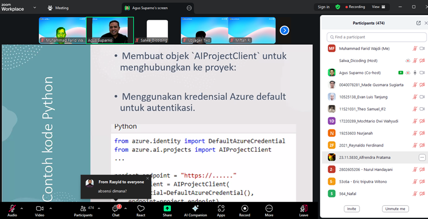Open options ellipsis on Agus Suparno's screen tab
The height and width of the screenshot is (219, 428).
click(x=189, y=8)
